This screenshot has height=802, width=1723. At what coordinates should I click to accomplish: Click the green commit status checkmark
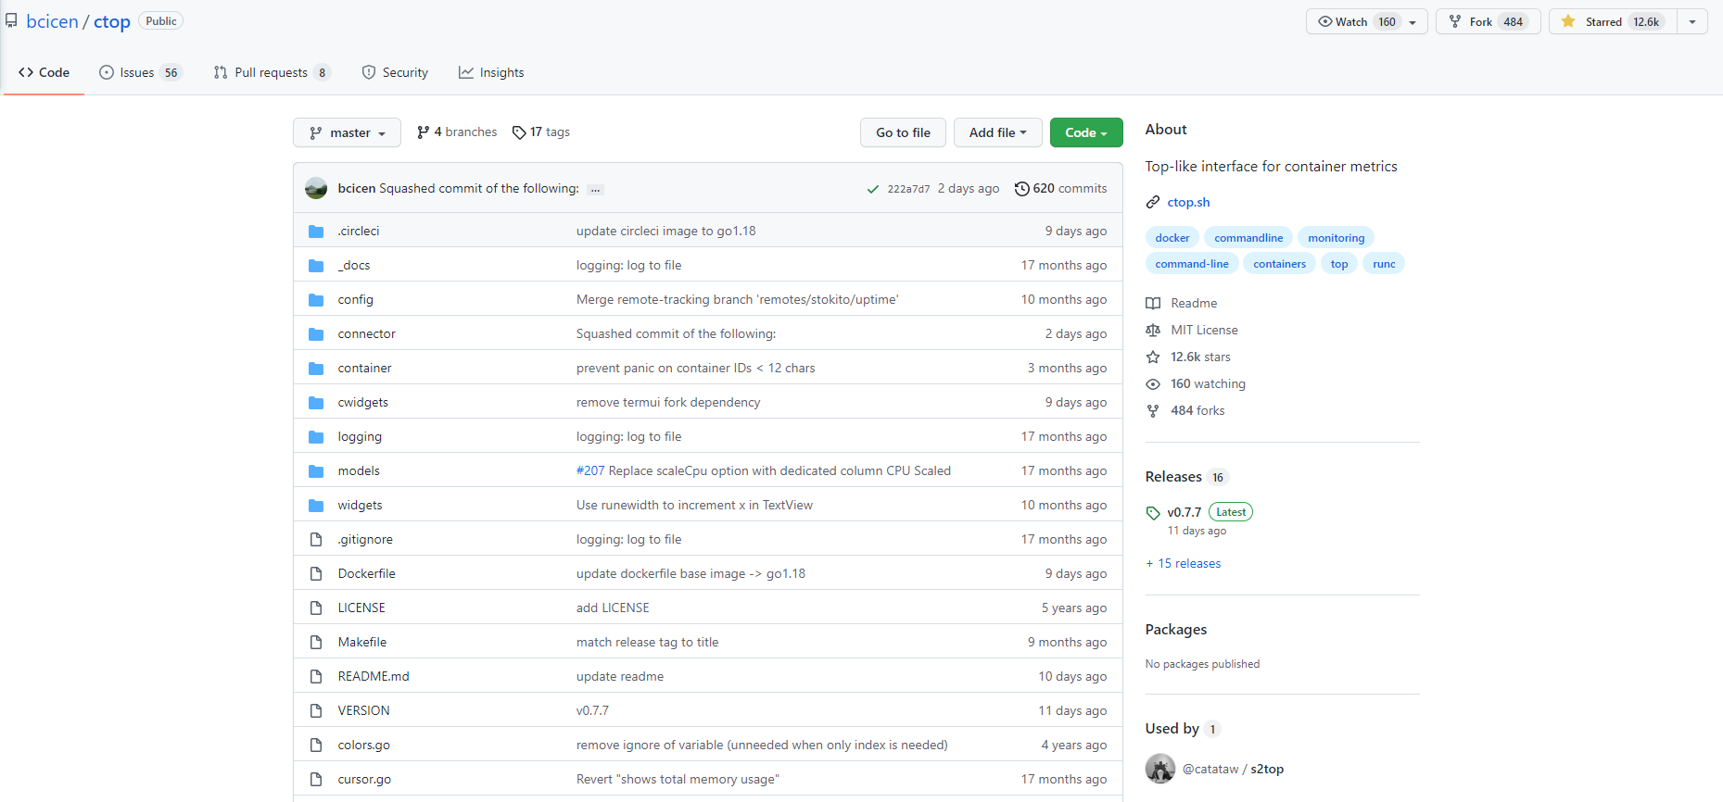tap(872, 189)
